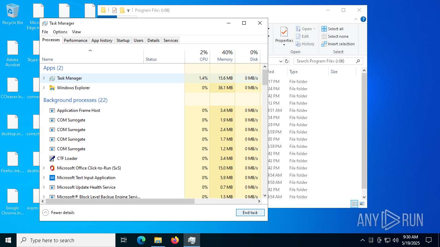440x247 pixels.
Task: Open File Explorer from taskbar
Action: pyautogui.click(x=158, y=240)
